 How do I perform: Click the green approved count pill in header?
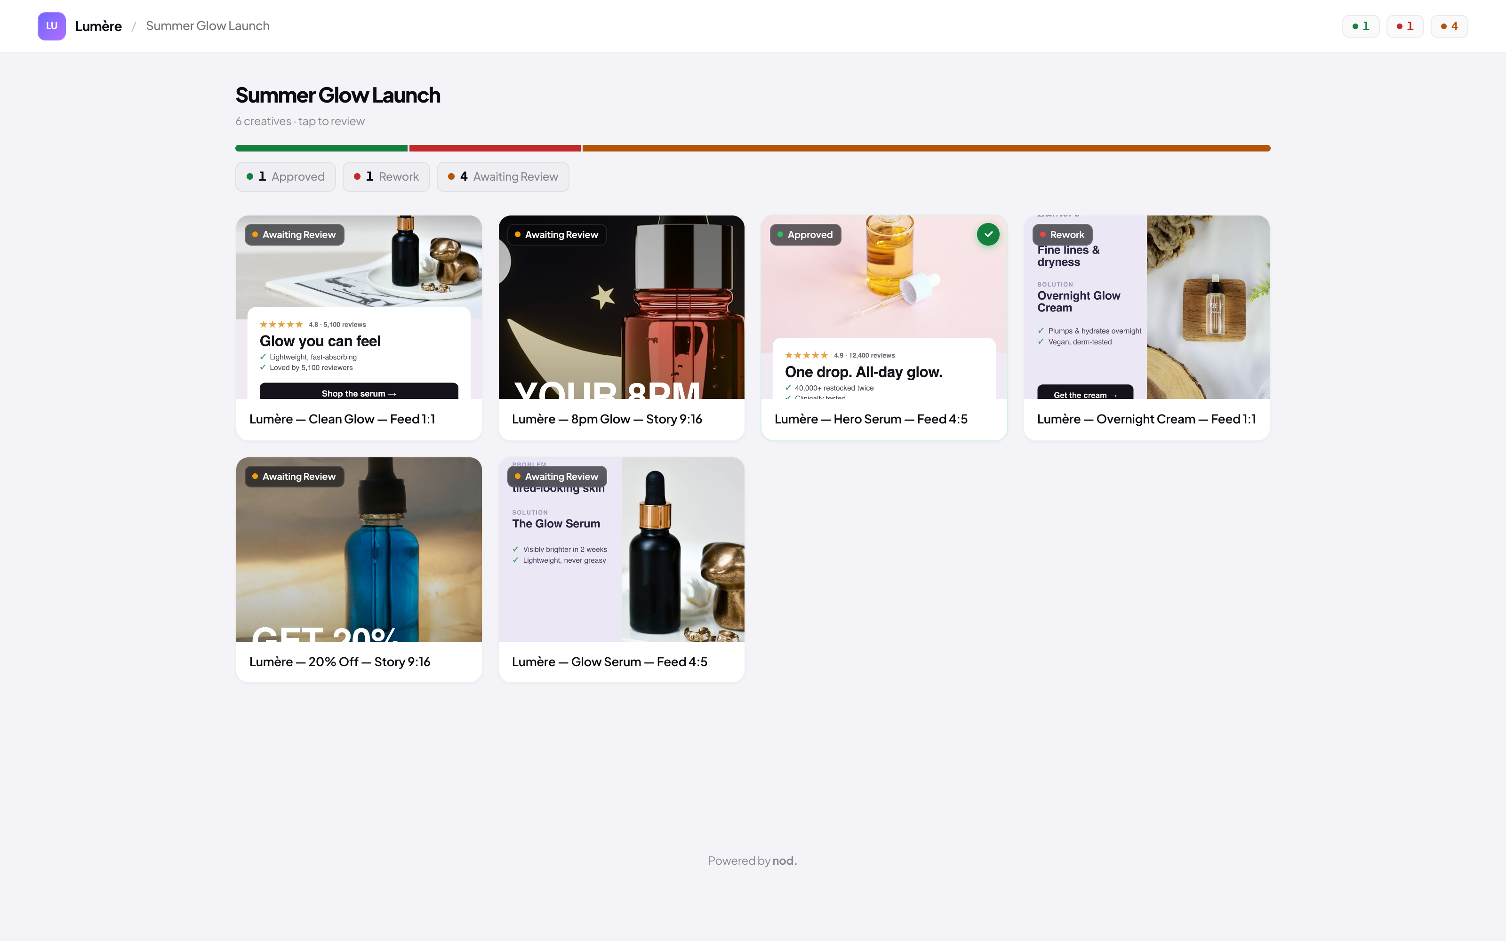pyautogui.click(x=1361, y=26)
